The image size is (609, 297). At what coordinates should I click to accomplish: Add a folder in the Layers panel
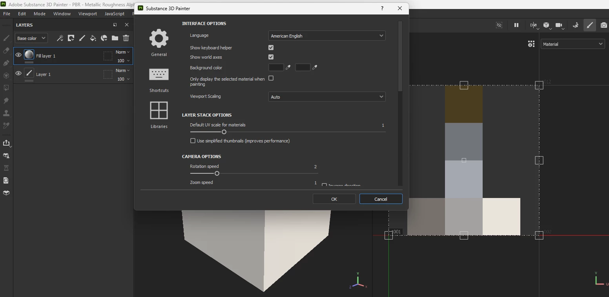click(115, 38)
